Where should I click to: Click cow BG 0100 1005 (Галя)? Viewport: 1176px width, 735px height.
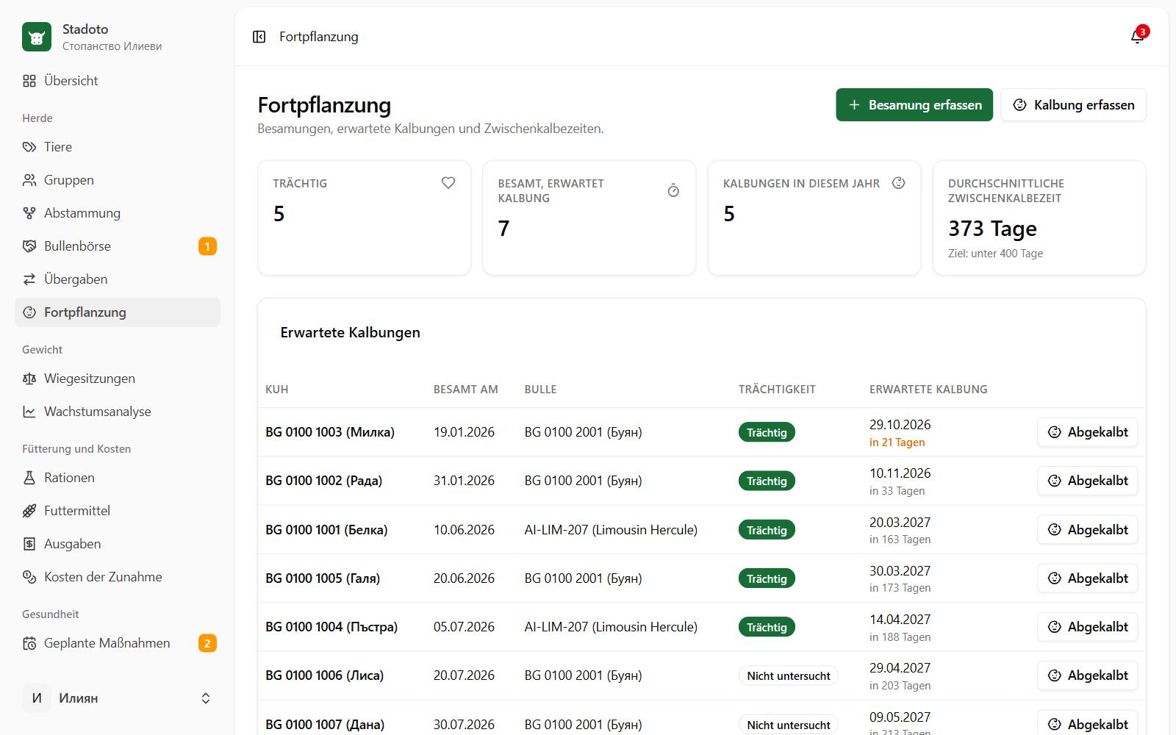323,578
